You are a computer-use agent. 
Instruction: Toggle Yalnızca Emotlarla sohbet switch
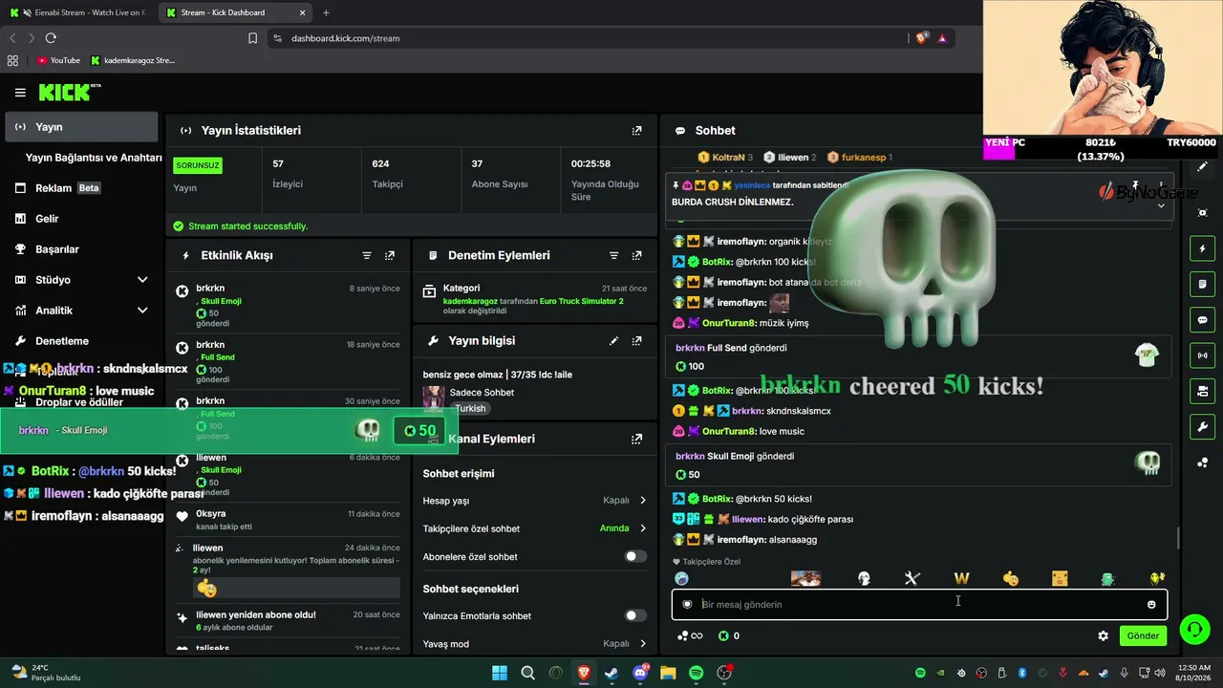pos(635,615)
